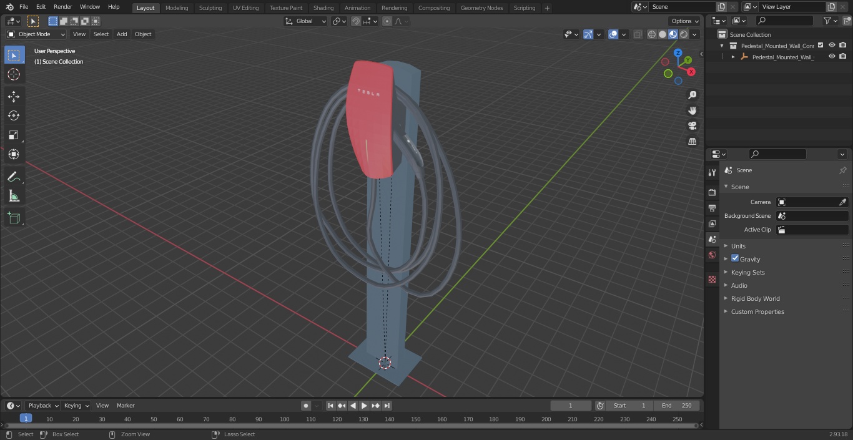Open the Global transform orientation dropdown
The width and height of the screenshot is (853, 440).
306,21
